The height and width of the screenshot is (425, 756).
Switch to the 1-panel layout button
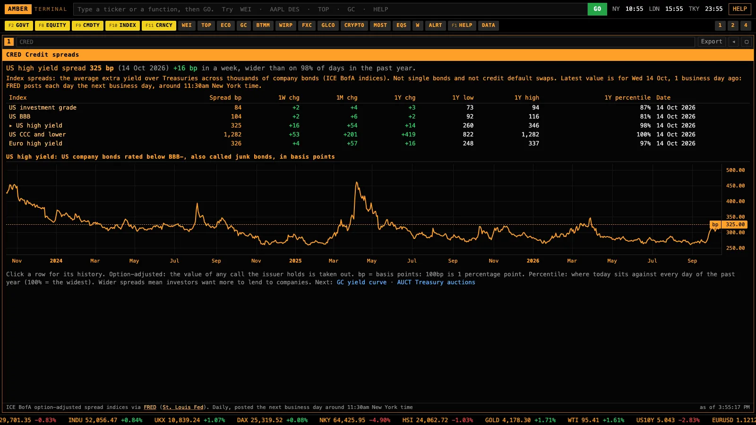click(x=720, y=25)
